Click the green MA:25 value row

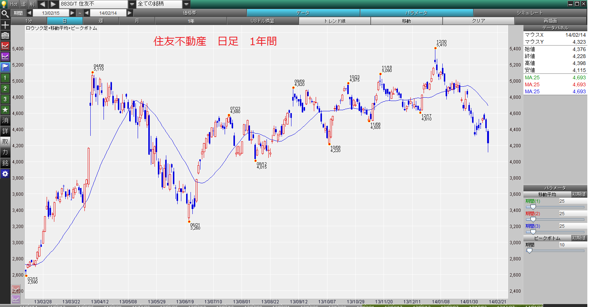tap(555, 77)
